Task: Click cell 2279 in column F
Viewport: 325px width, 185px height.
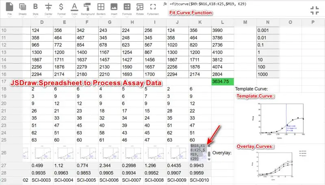Action: pyautogui.click(x=87, y=67)
